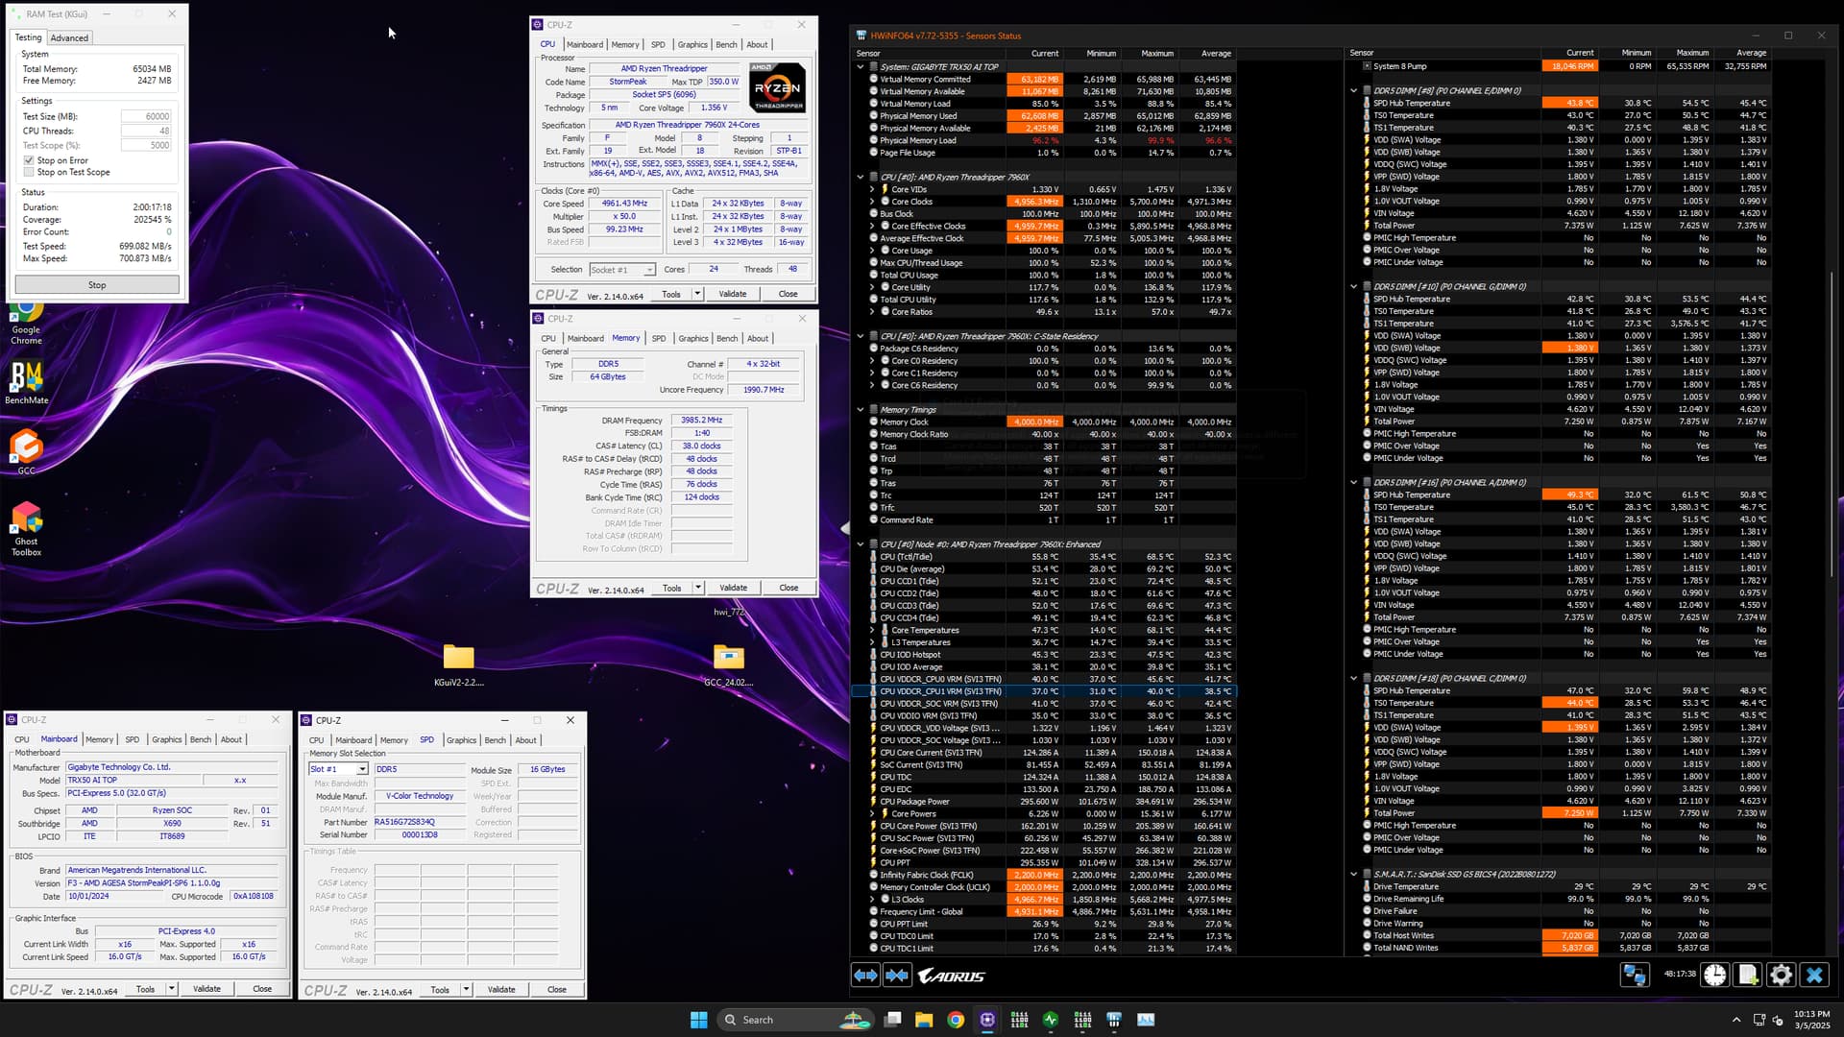This screenshot has width=1844, height=1037.
Task: Reset sensor min/max with clock icon
Action: tap(1714, 976)
